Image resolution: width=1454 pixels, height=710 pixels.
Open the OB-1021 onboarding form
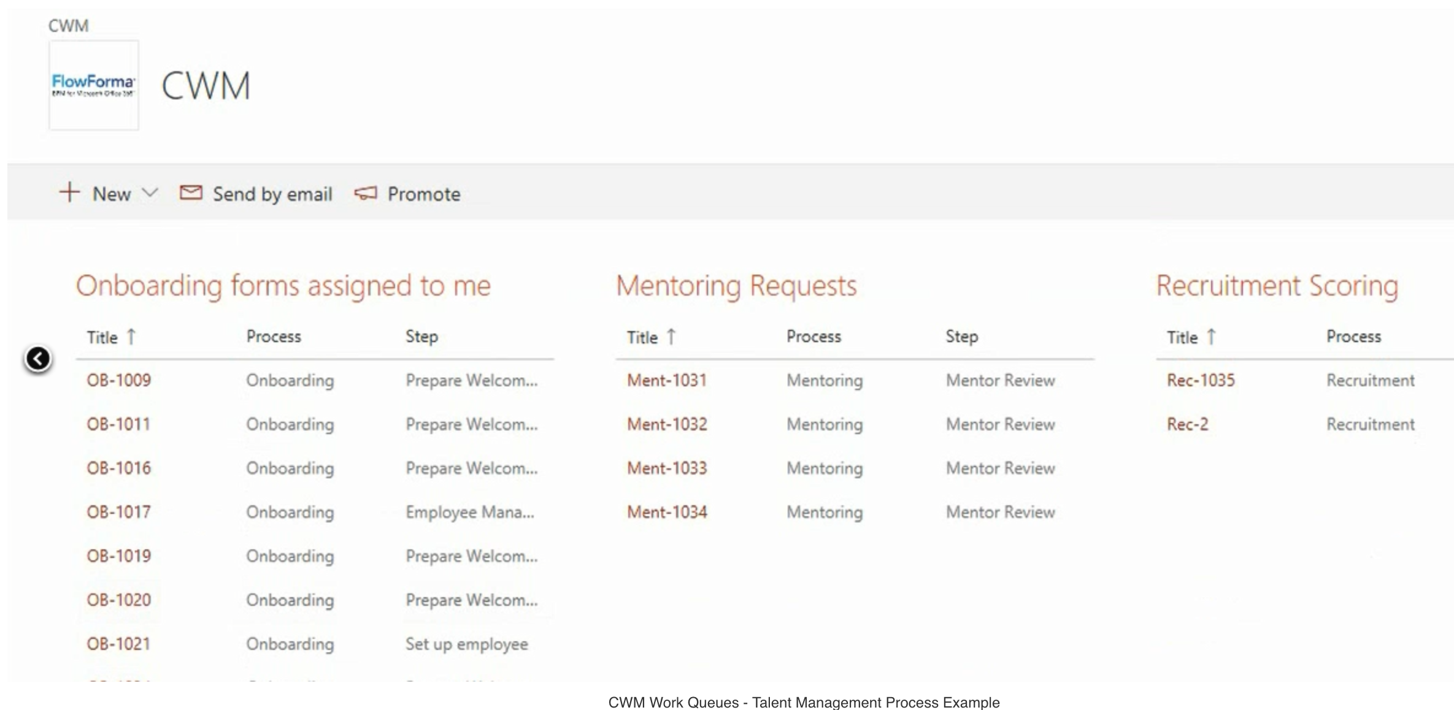coord(118,644)
